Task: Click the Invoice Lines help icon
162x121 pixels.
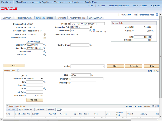Action: [x=18, y=71]
